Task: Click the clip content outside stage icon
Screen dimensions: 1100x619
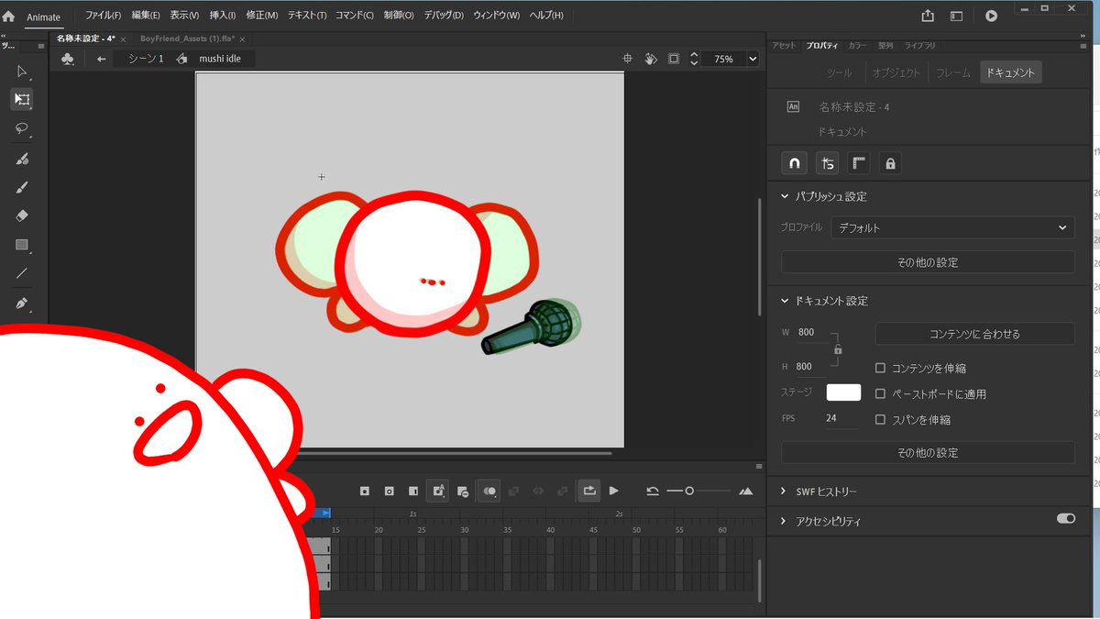Action: tap(674, 59)
